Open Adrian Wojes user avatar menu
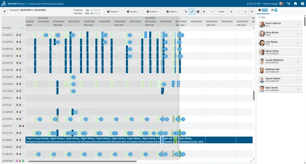This screenshot has width=306, height=164. pos(281,4)
